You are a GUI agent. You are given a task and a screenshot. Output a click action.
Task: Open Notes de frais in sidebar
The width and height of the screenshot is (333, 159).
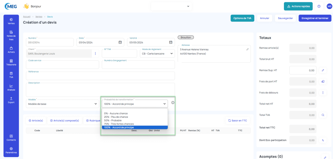click(x=11, y=35)
